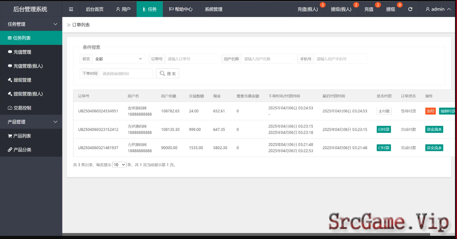Collapse the 产品管理 sidebar group
Viewport: 457px width, 239px height.
(31, 122)
